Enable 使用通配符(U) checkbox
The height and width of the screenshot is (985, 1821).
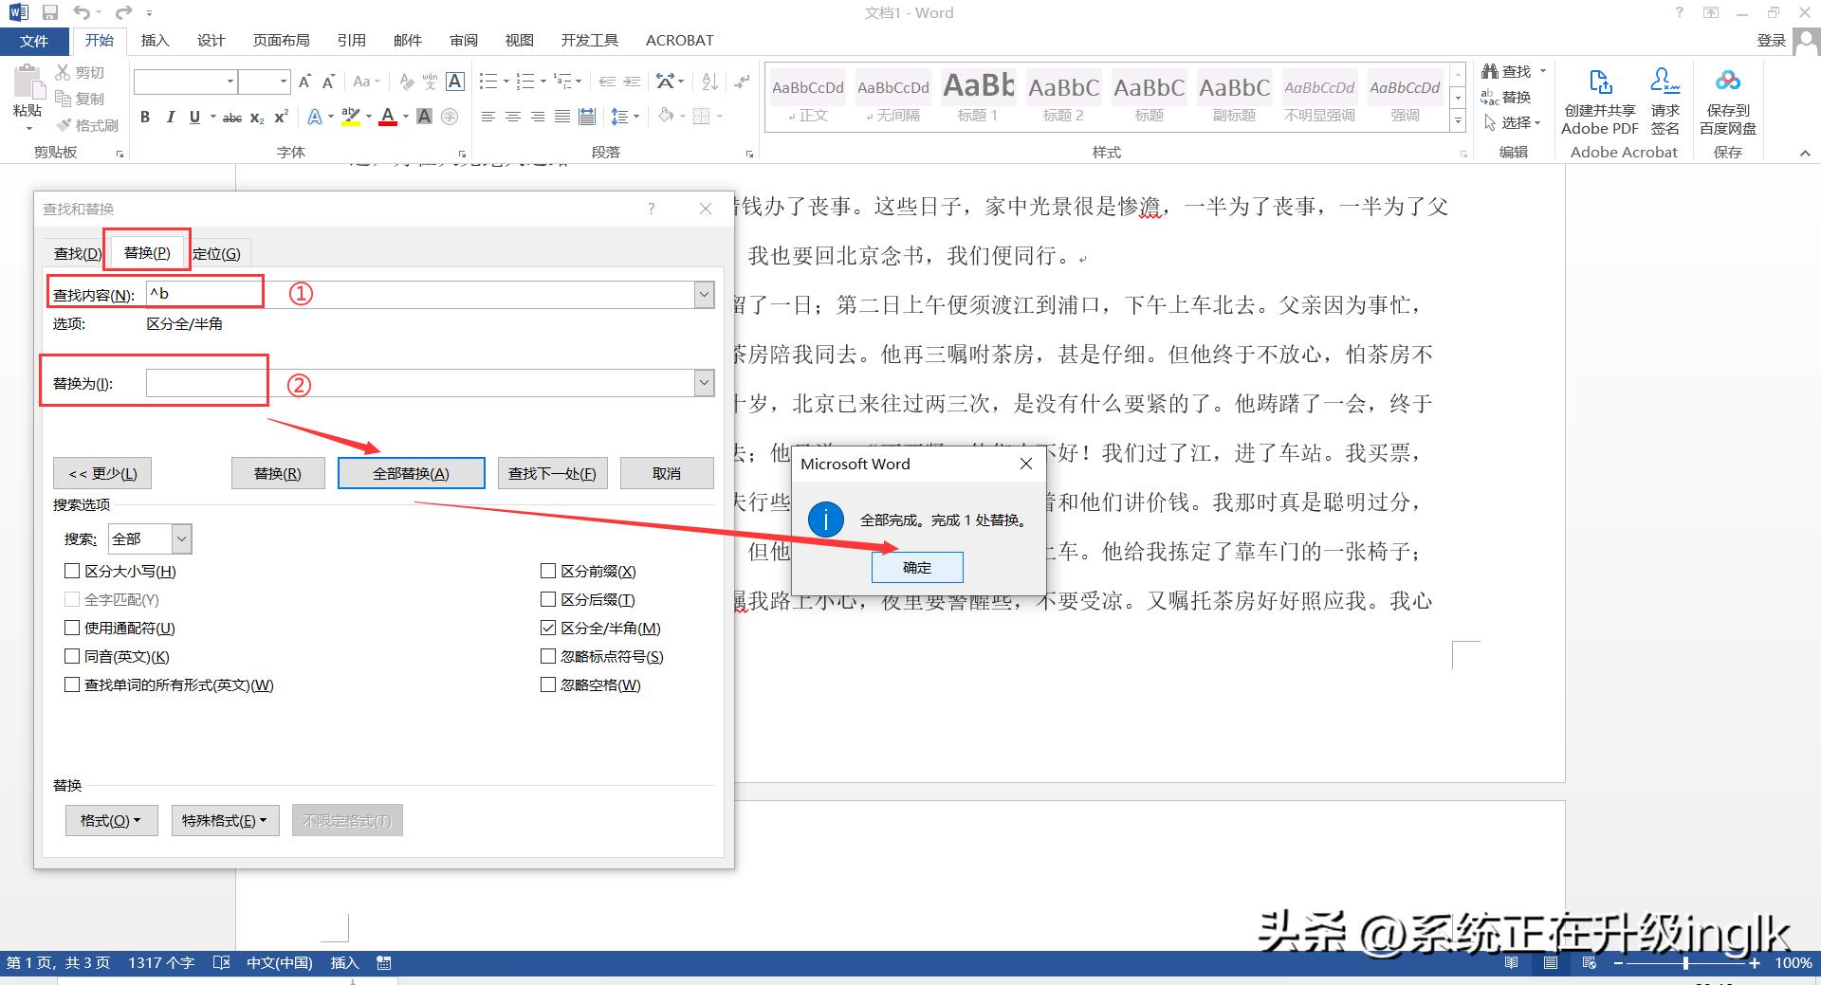coord(71,628)
